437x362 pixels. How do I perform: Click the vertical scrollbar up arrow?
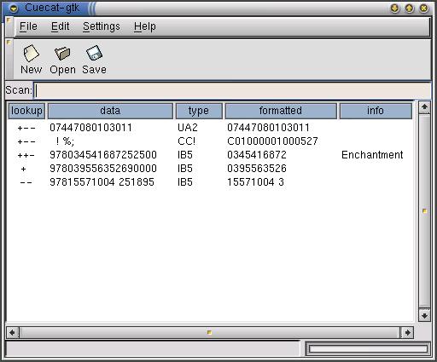[x=424, y=107]
